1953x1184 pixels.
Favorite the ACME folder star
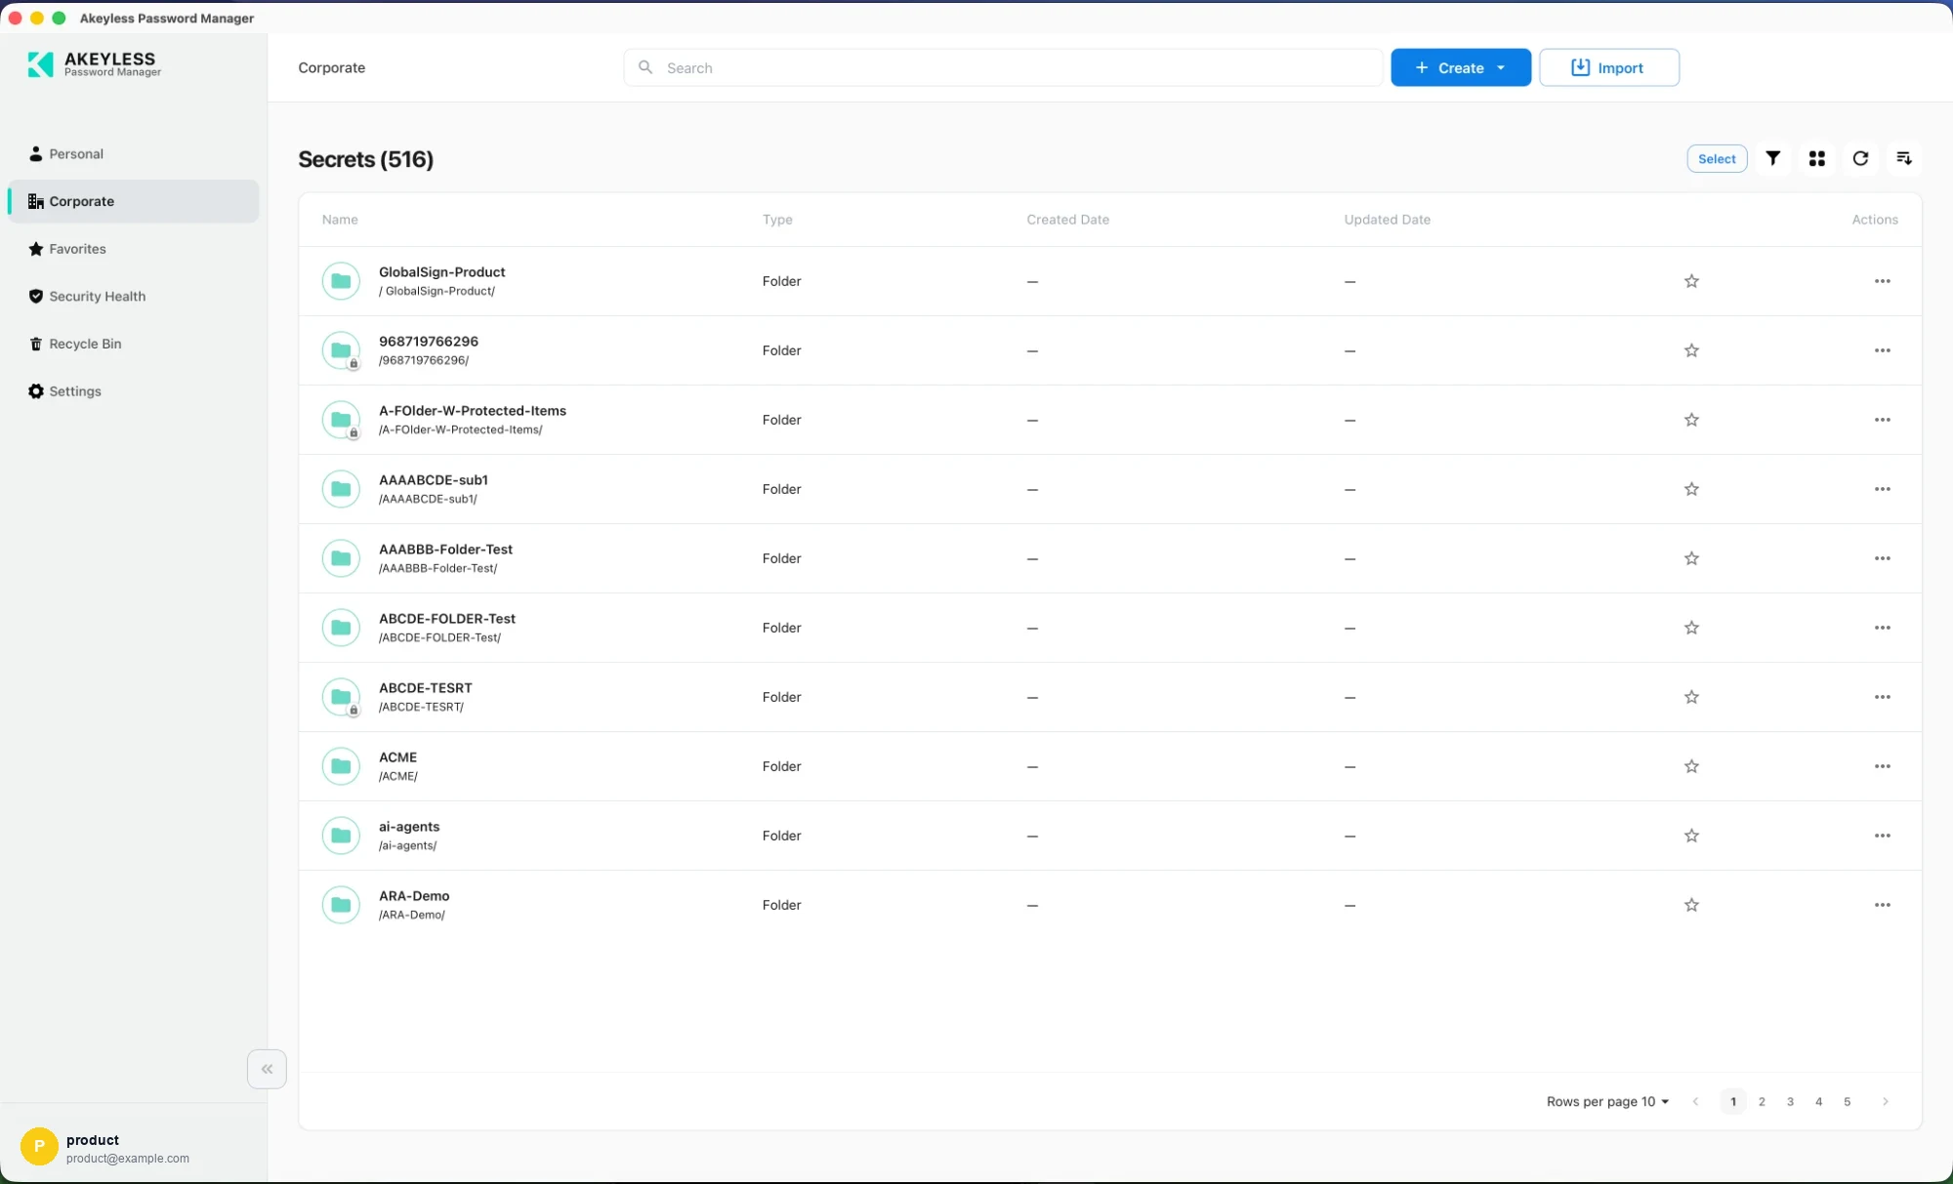coord(1691,766)
